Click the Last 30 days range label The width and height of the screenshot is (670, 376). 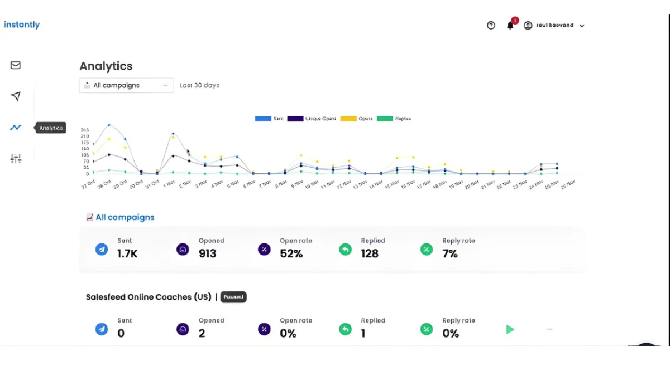[199, 86]
